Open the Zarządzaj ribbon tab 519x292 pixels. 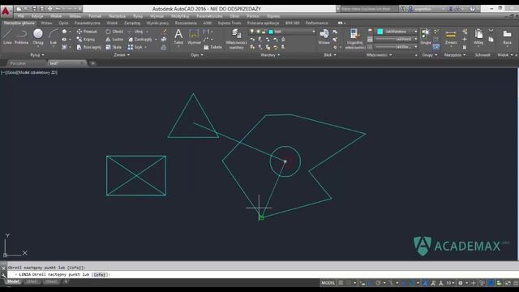click(x=132, y=23)
